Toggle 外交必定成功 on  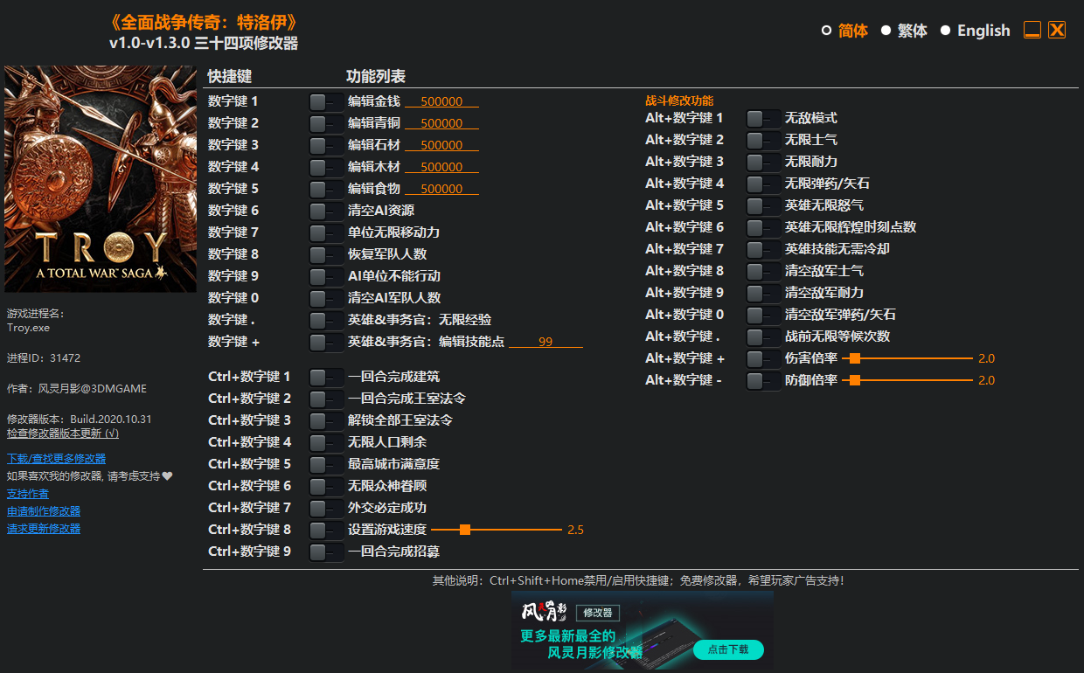pyautogui.click(x=325, y=507)
